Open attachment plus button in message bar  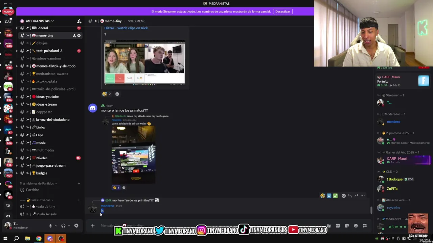pos(92,226)
